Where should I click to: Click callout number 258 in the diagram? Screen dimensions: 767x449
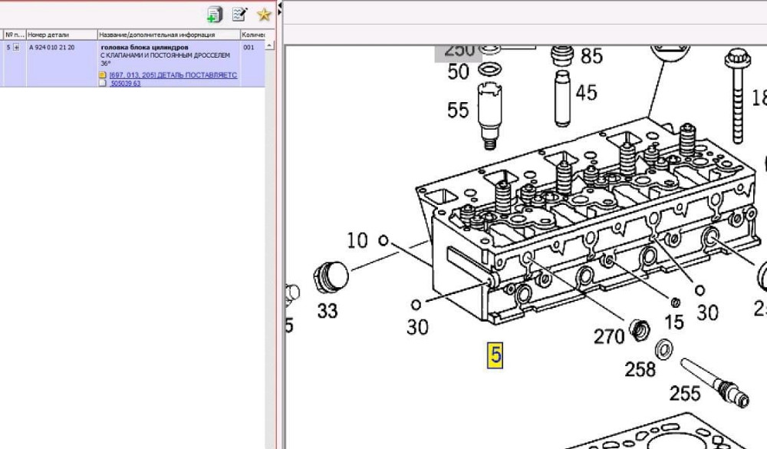640,369
